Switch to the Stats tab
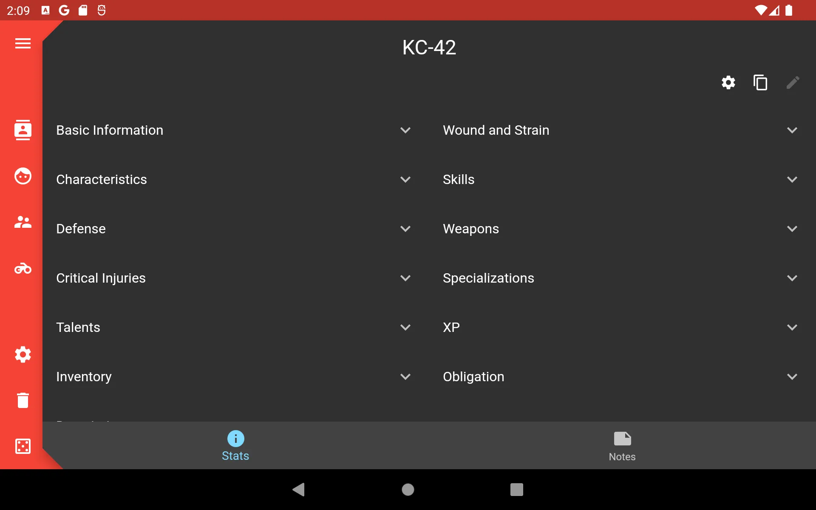This screenshot has width=816, height=510. pyautogui.click(x=235, y=445)
